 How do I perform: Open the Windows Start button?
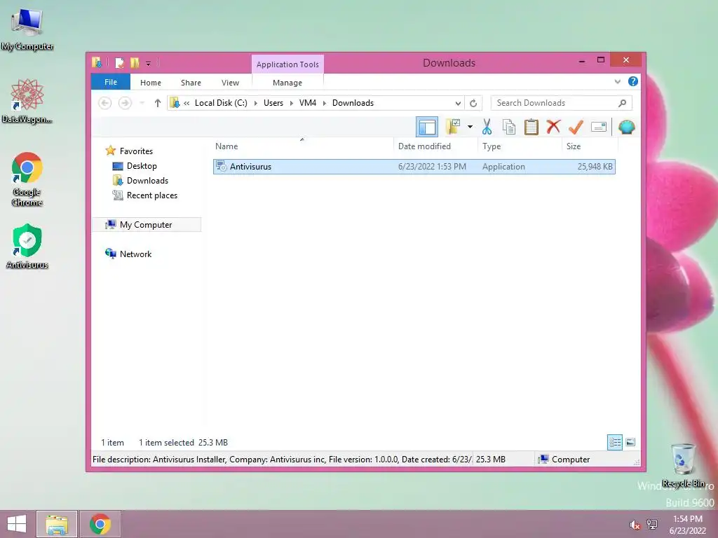[x=17, y=524]
